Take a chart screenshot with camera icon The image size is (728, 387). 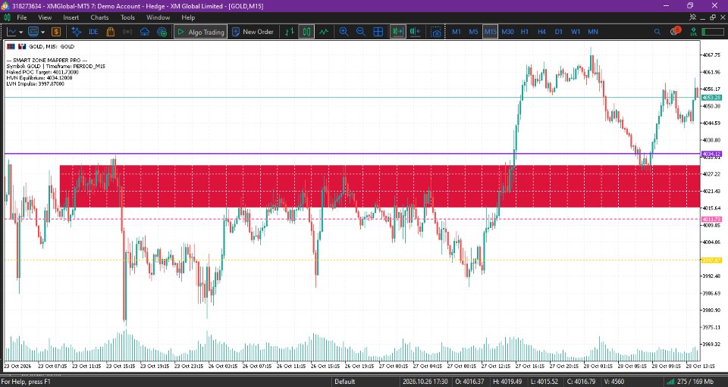[436, 32]
